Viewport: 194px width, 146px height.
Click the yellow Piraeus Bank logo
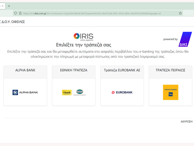point(170,92)
